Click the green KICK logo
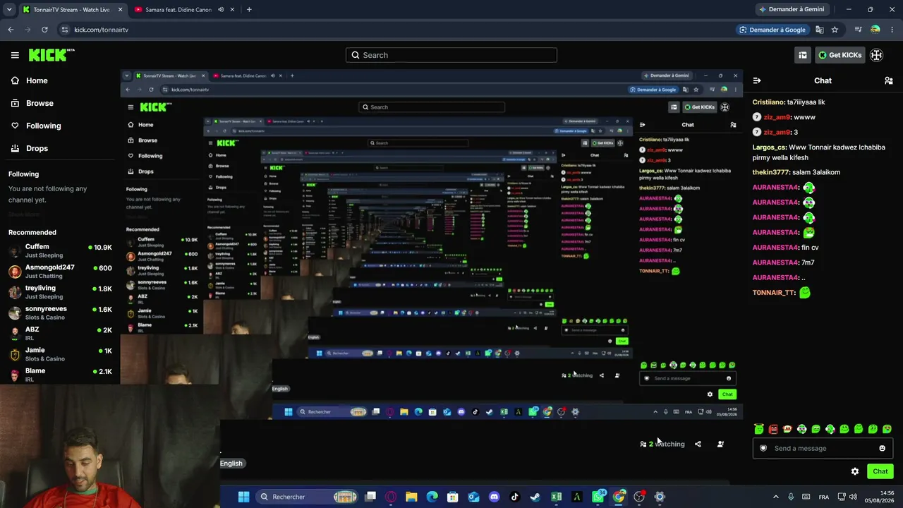The width and height of the screenshot is (903, 508). point(51,55)
